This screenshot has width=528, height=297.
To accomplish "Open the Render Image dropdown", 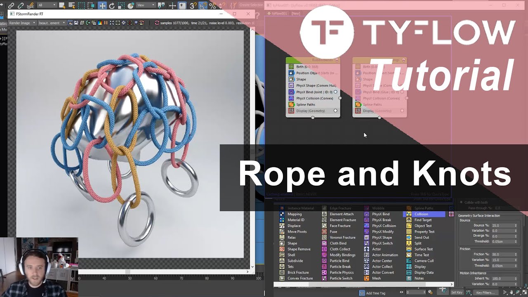I will pos(22,23).
